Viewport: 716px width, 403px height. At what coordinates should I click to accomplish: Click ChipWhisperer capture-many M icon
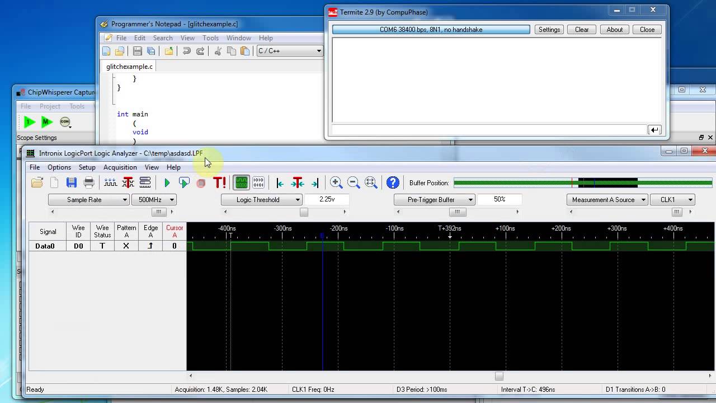[47, 121]
